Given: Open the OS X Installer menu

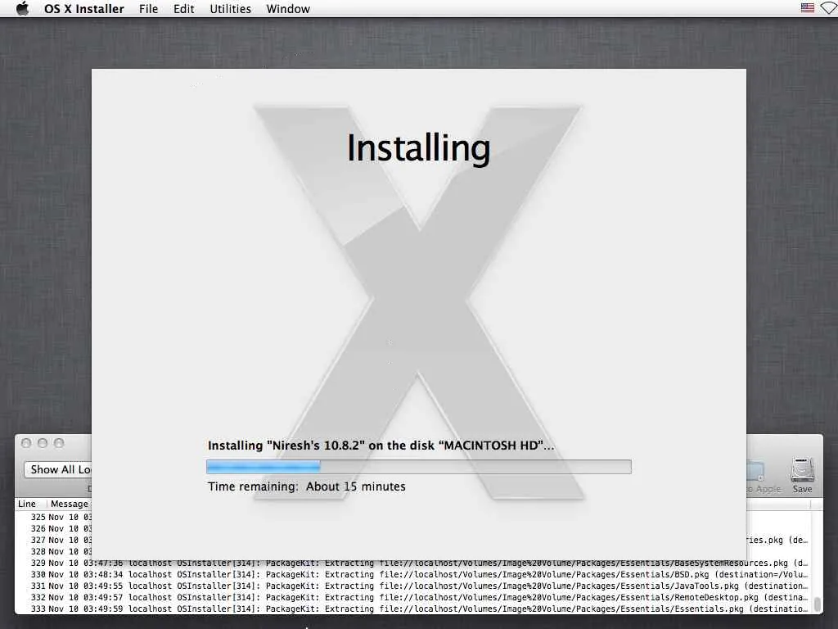Looking at the screenshot, I should 84,9.
